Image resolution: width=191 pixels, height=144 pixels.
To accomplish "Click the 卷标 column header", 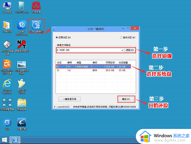I will click(95, 63).
